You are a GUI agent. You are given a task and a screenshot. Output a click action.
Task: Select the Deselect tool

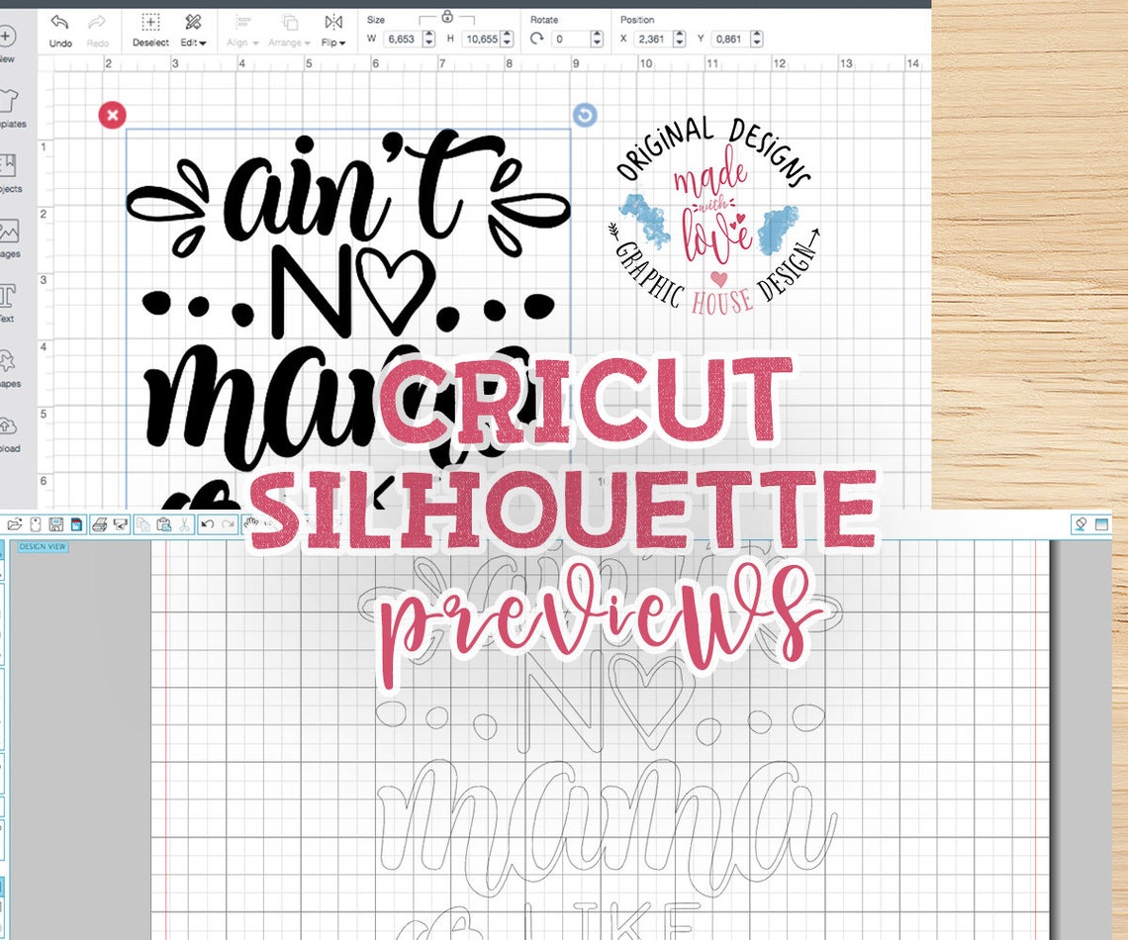coord(151,27)
